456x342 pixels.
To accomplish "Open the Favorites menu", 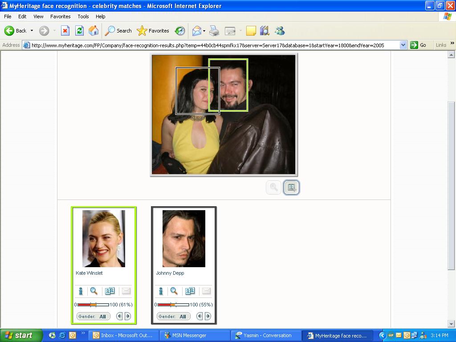I will 60,16.
